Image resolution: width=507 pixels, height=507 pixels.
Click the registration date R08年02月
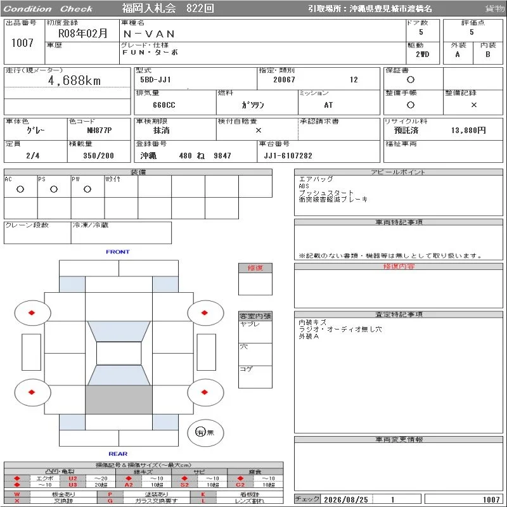coord(83,33)
